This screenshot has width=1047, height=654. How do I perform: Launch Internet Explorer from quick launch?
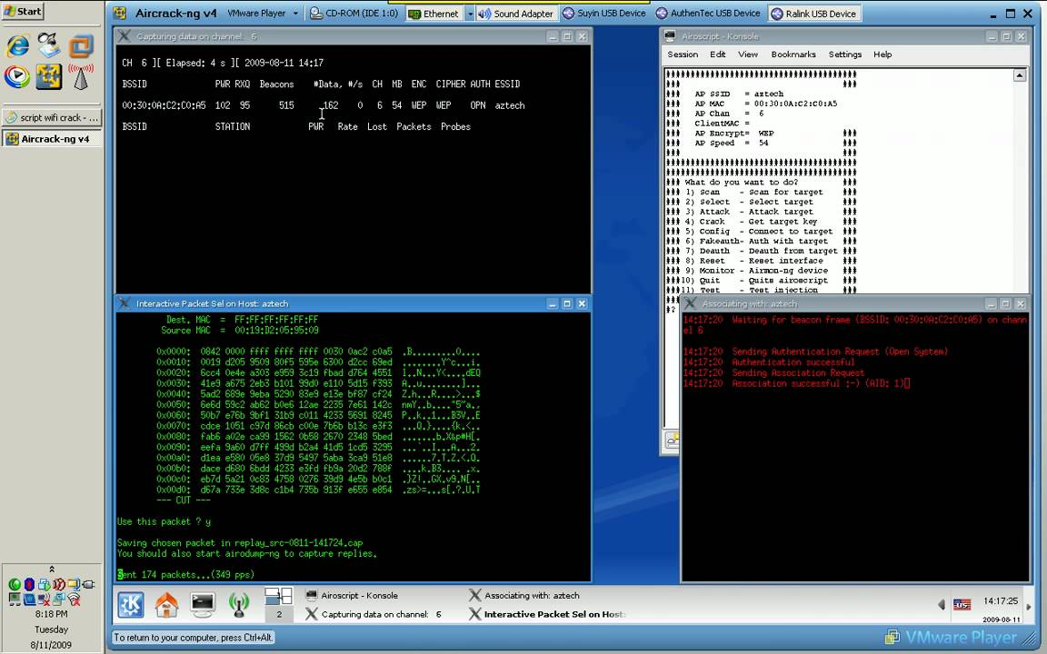17,46
